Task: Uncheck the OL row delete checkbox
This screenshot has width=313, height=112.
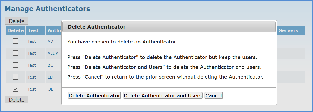Action: [x=16, y=89]
